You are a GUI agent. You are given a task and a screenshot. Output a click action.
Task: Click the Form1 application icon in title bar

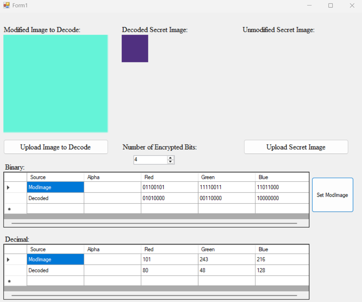tap(6, 5)
